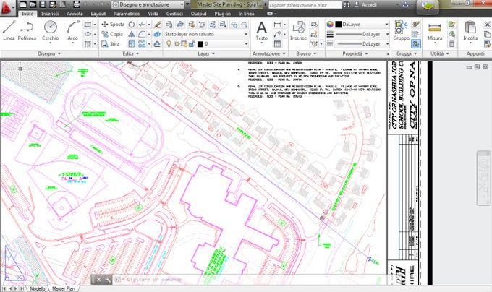Open the Stato layer non salvato dropdown
Image resolution: width=492 pixels, height=292 pixels.
pyautogui.click(x=206, y=34)
